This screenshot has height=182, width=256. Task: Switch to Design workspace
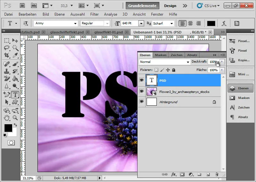pos(170,6)
